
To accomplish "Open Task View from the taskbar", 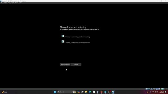I will (x=82, y=92).
